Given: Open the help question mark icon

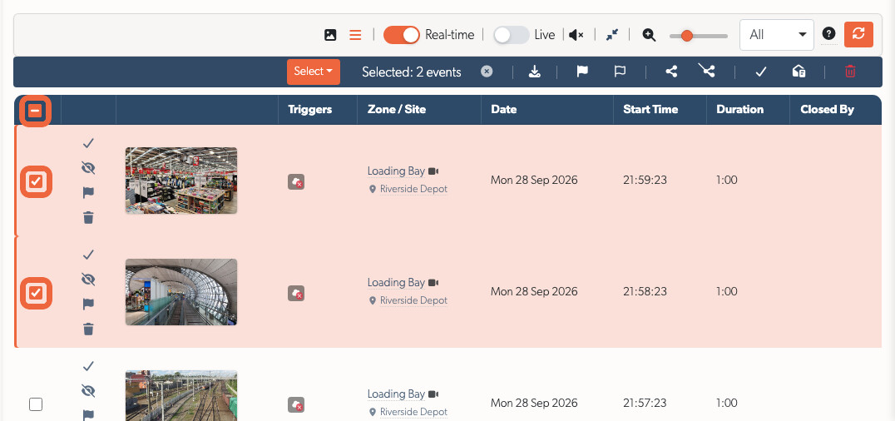Looking at the screenshot, I should [828, 34].
